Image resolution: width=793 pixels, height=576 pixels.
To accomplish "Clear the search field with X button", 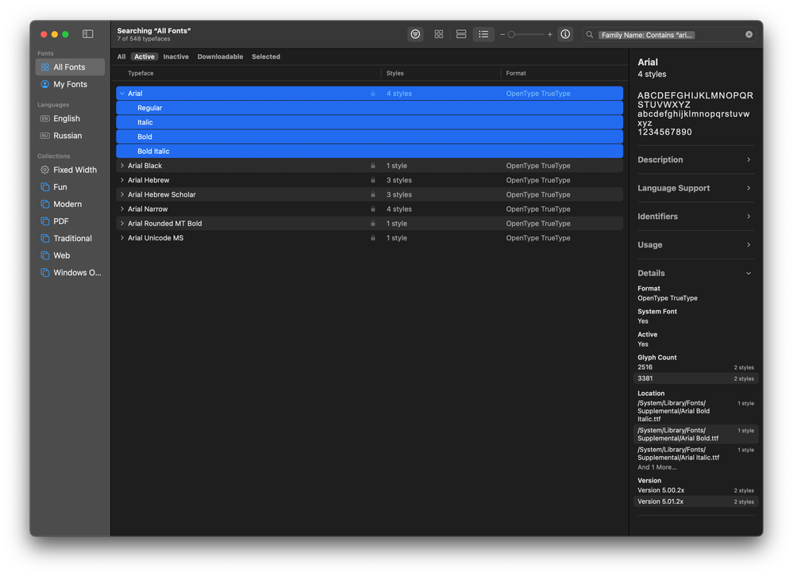I will click(749, 35).
